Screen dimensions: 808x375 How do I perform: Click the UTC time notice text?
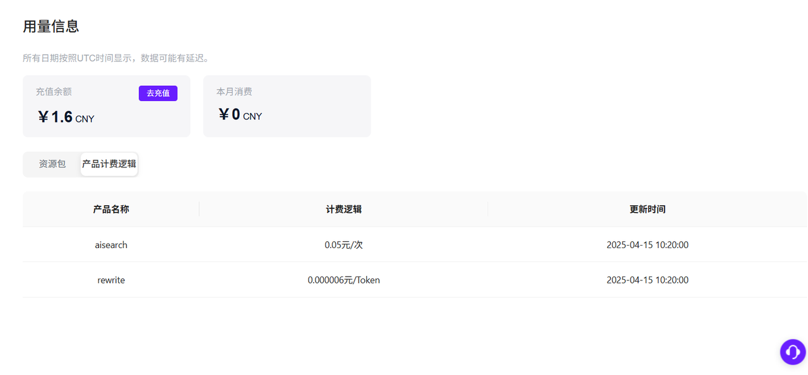pos(116,58)
